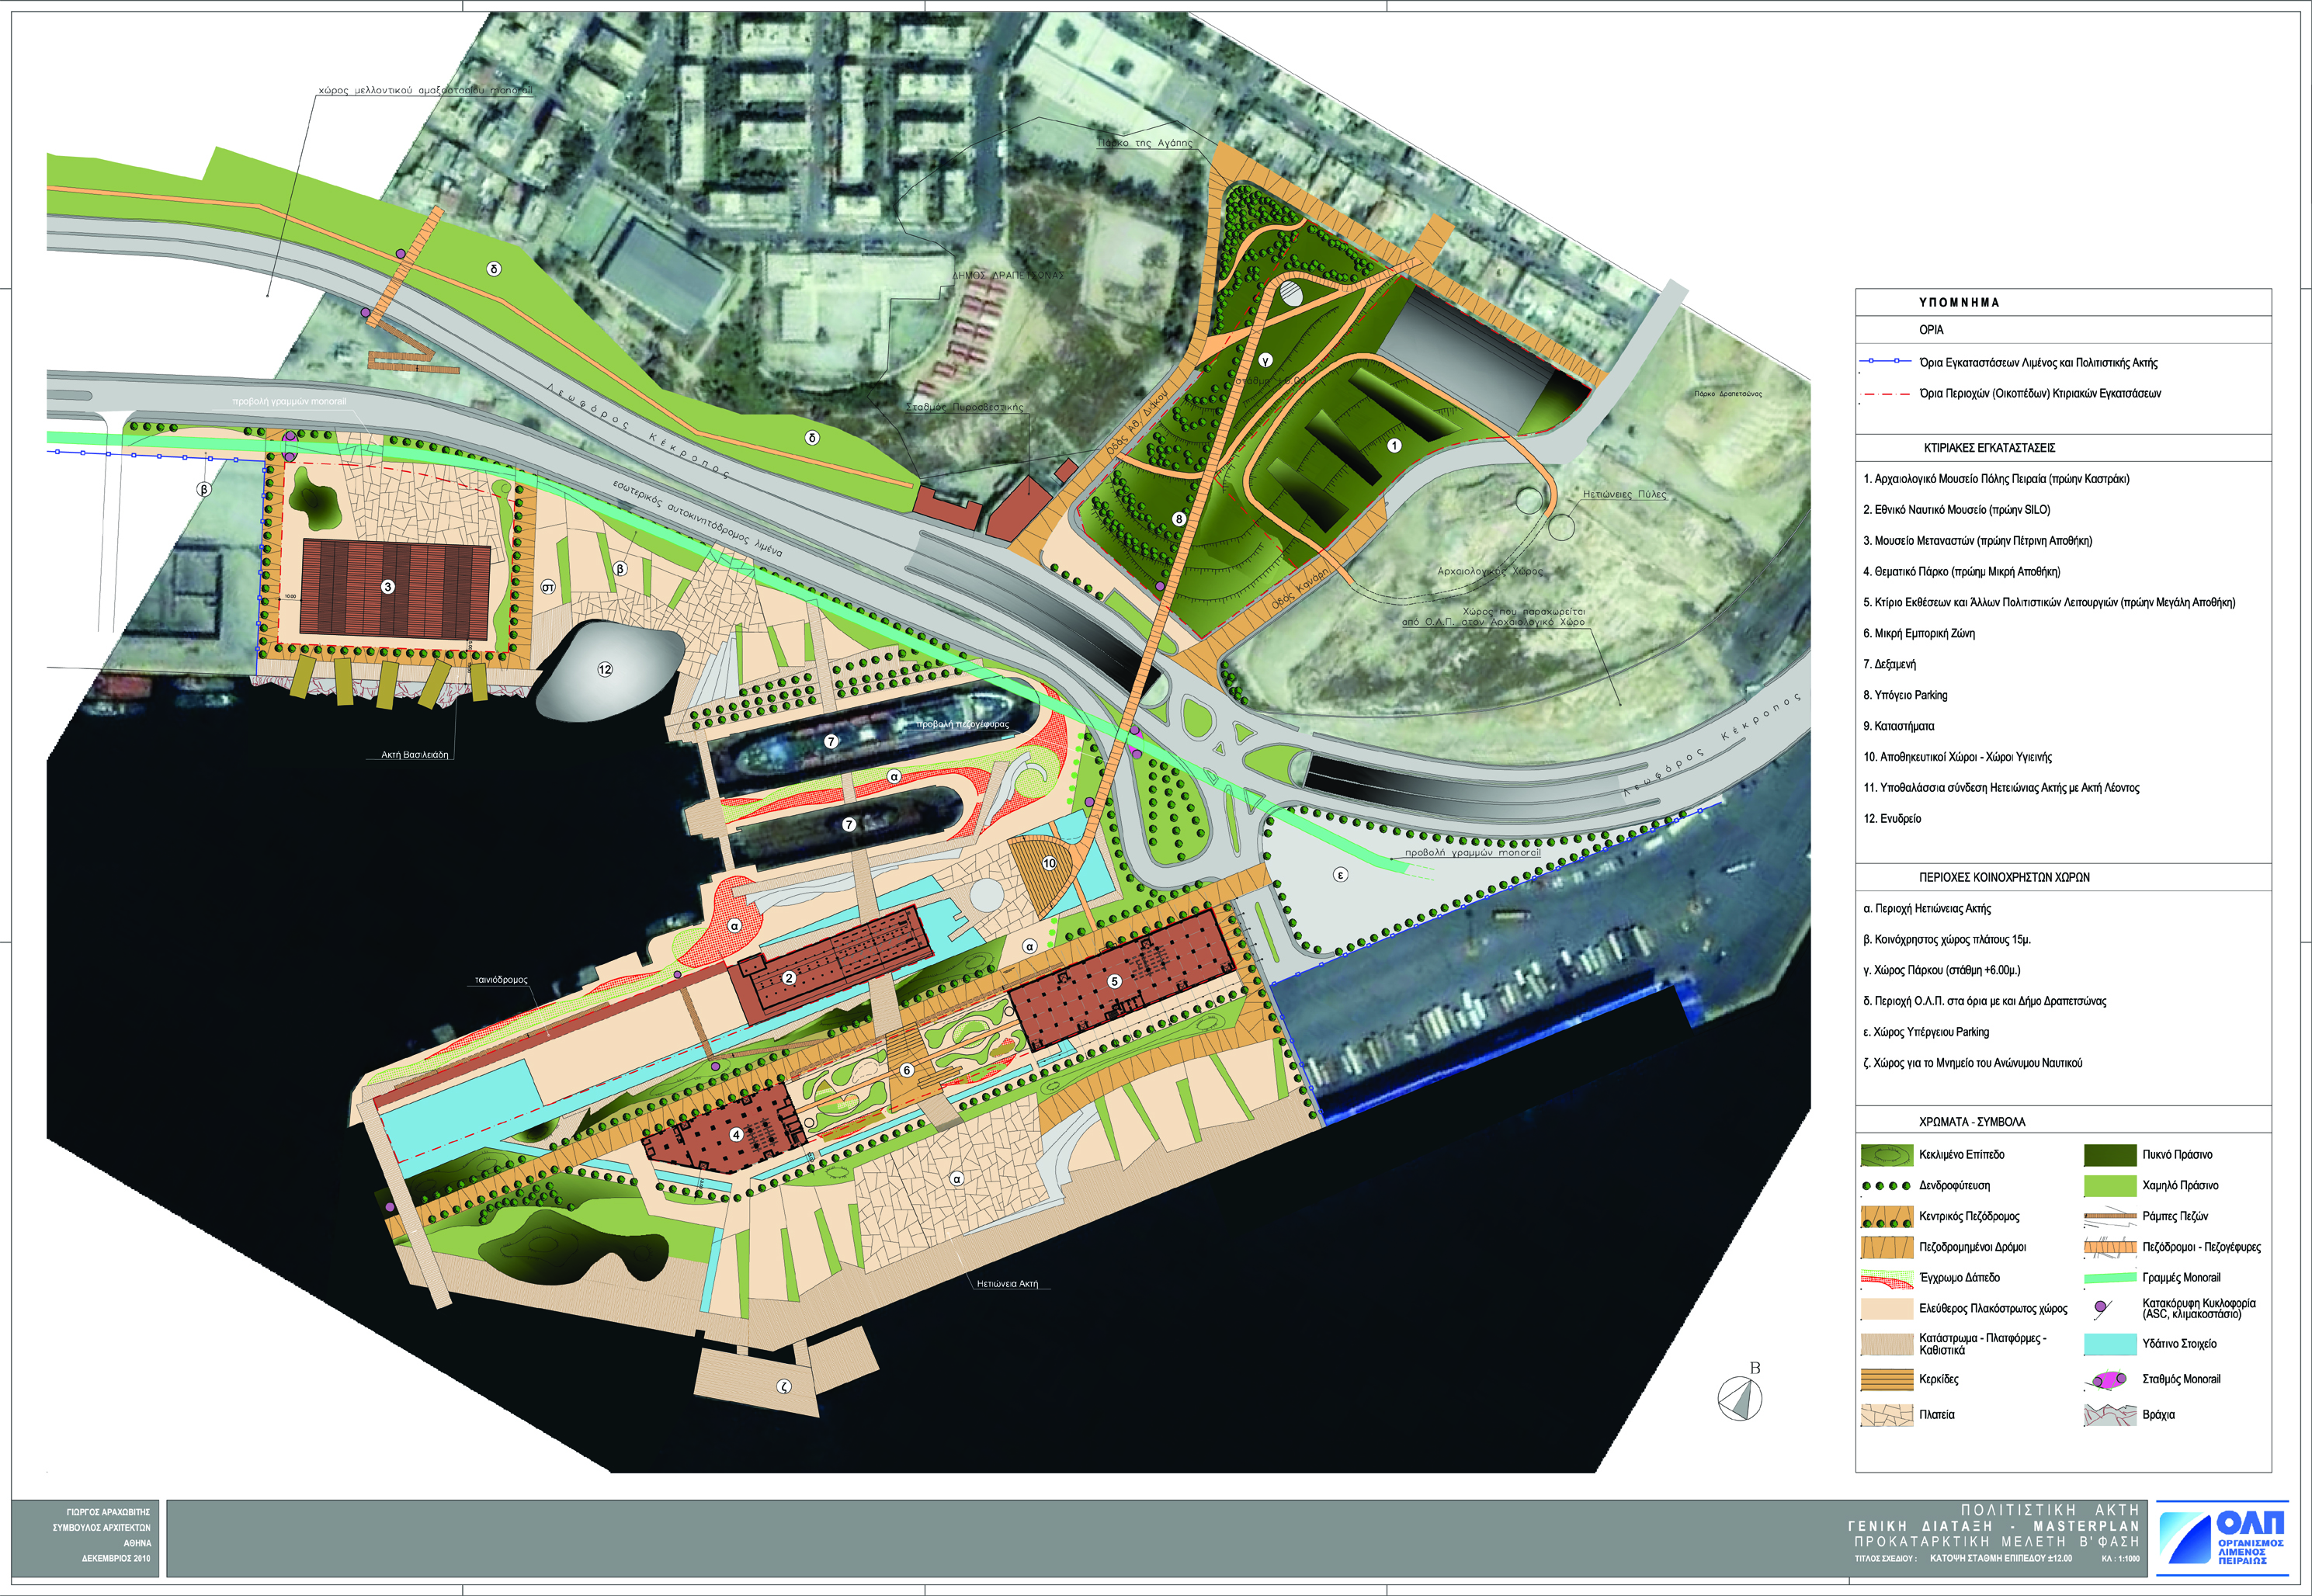The image size is (2312, 1596).
Task: Click the Ακτή Βασιλειάδη map label
Action: (x=414, y=754)
